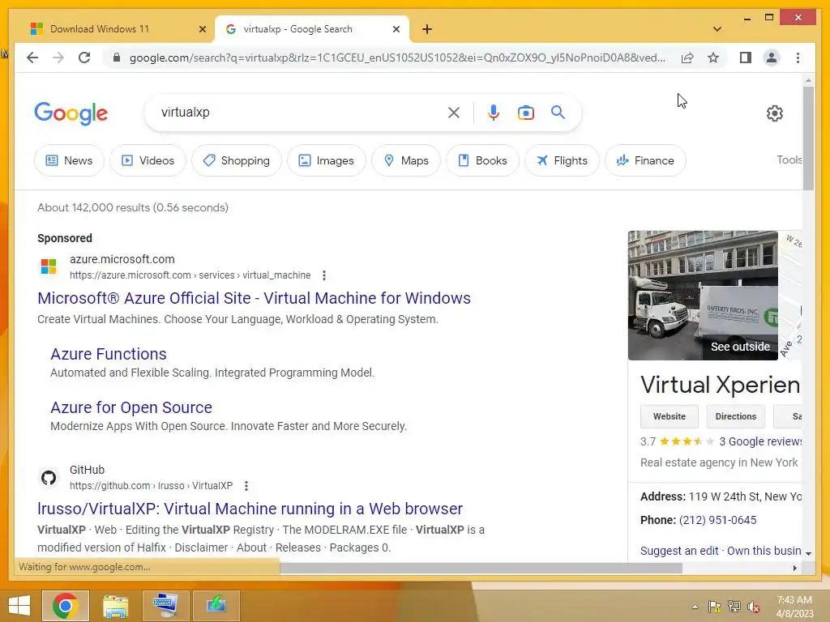Open File Explorer from taskbar
Image resolution: width=830 pixels, height=622 pixels.
tap(115, 606)
